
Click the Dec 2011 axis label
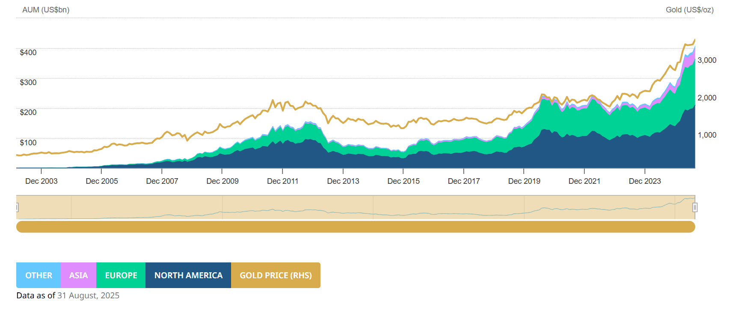282,181
